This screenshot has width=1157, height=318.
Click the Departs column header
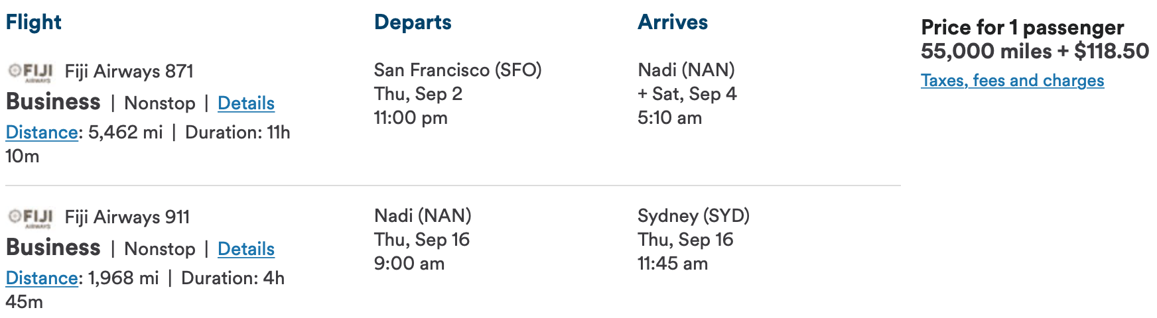coord(413,23)
